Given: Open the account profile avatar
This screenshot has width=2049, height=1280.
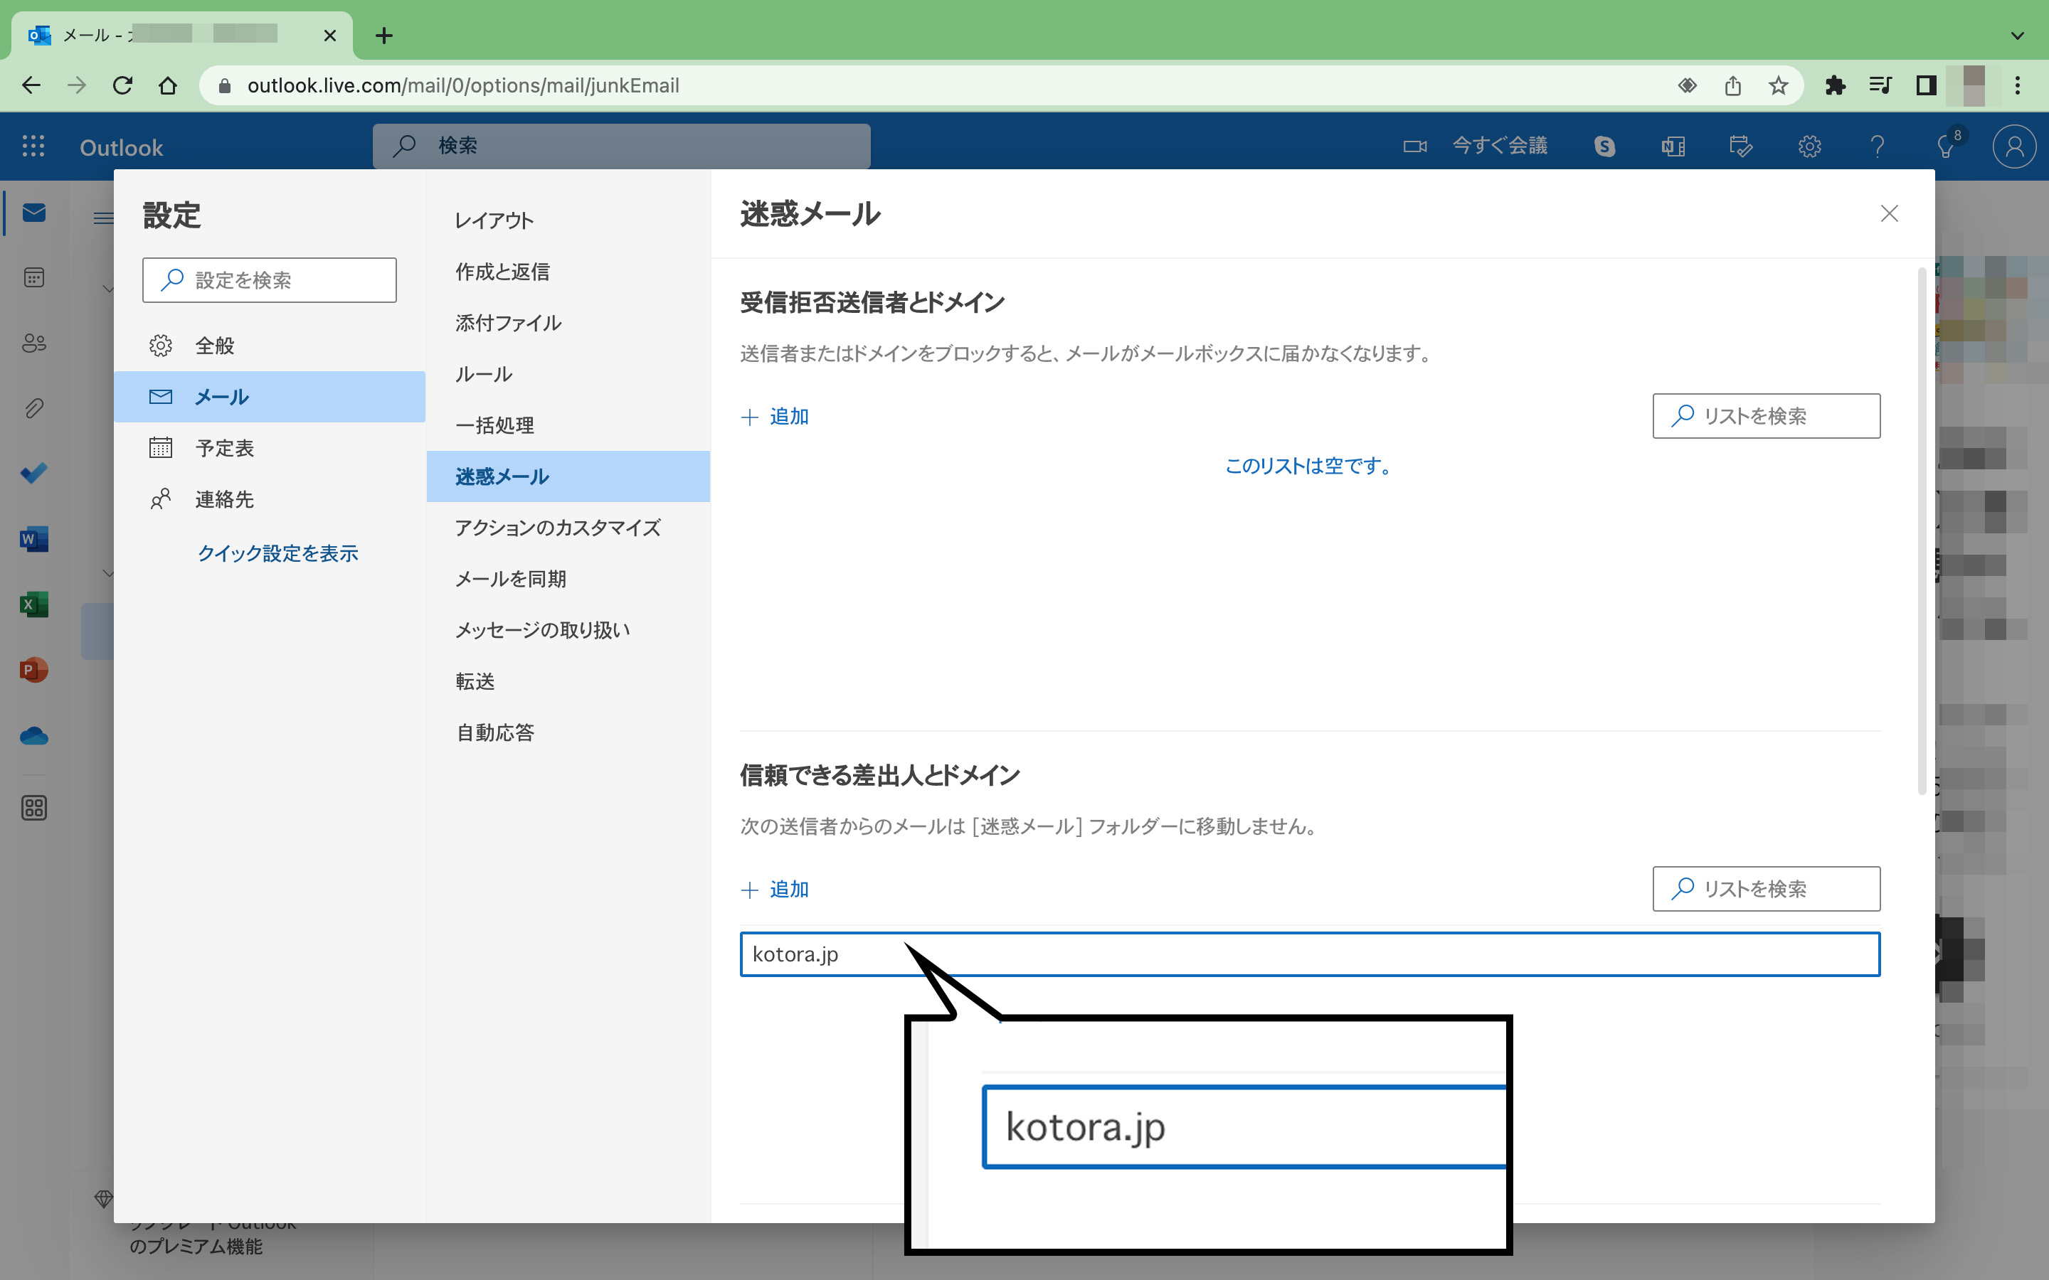Looking at the screenshot, I should pyautogui.click(x=2014, y=146).
